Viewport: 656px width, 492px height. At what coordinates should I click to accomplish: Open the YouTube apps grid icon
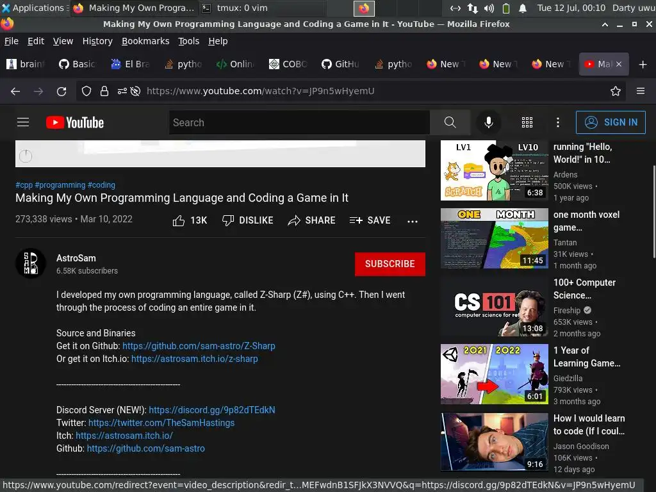click(x=527, y=122)
